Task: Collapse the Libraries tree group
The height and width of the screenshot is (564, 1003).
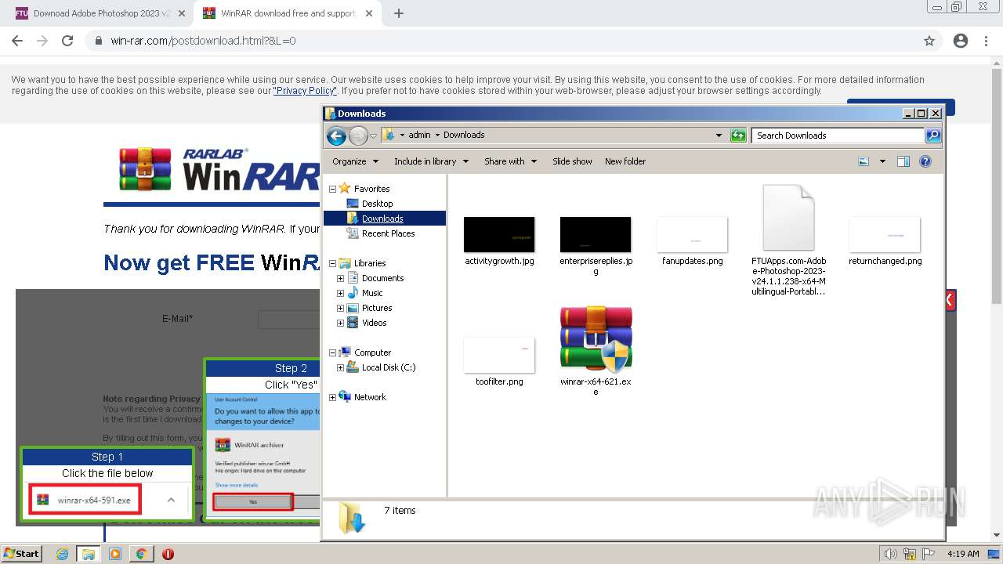Action: click(x=332, y=263)
